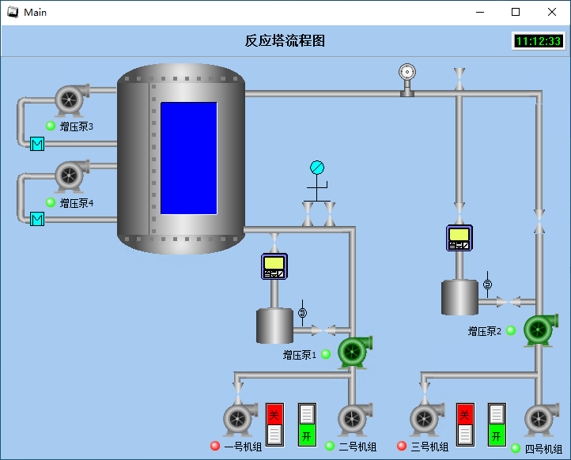Click the 增压泵4 label
Screen dimensions: 571x460
point(77,203)
